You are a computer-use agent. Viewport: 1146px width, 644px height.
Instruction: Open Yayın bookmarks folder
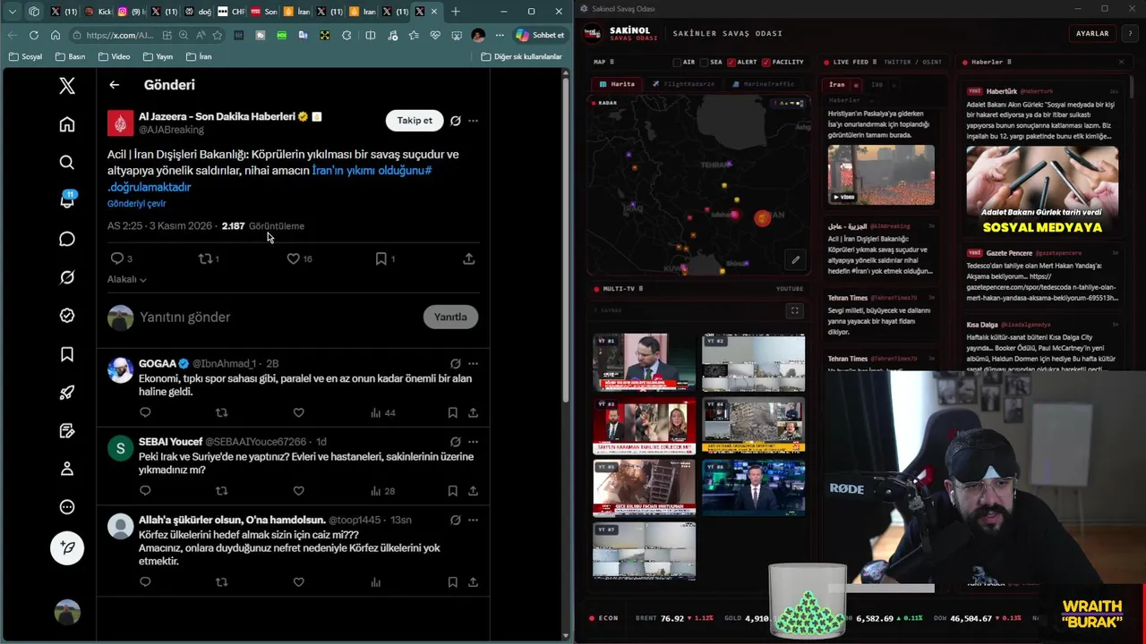(x=157, y=56)
